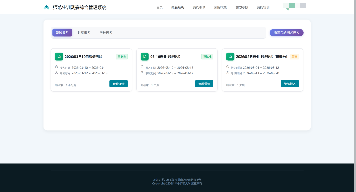Select the 测试报名 tab
The image size is (356, 192).
tap(62, 32)
